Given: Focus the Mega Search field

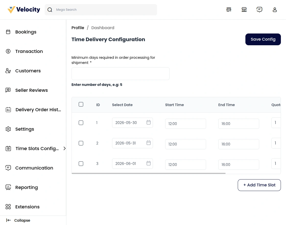Looking at the screenshot, I should (101, 10).
